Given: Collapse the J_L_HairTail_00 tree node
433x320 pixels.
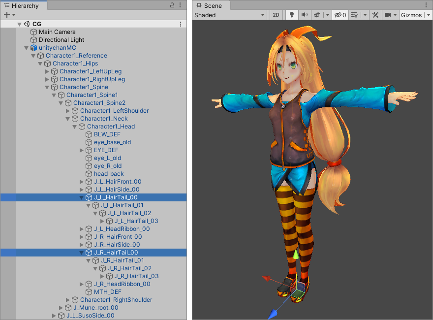Looking at the screenshot, I should click(82, 197).
